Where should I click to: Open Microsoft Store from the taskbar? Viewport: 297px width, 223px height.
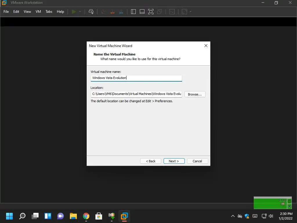pyautogui.click(x=99, y=216)
